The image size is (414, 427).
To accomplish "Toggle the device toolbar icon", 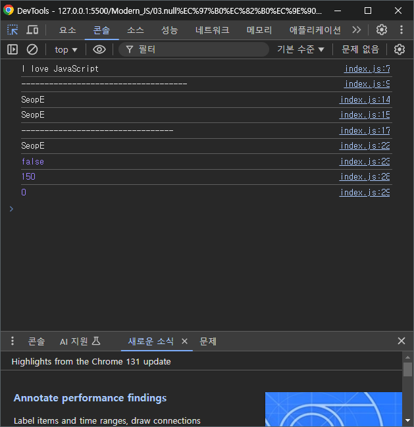I will coord(32,30).
